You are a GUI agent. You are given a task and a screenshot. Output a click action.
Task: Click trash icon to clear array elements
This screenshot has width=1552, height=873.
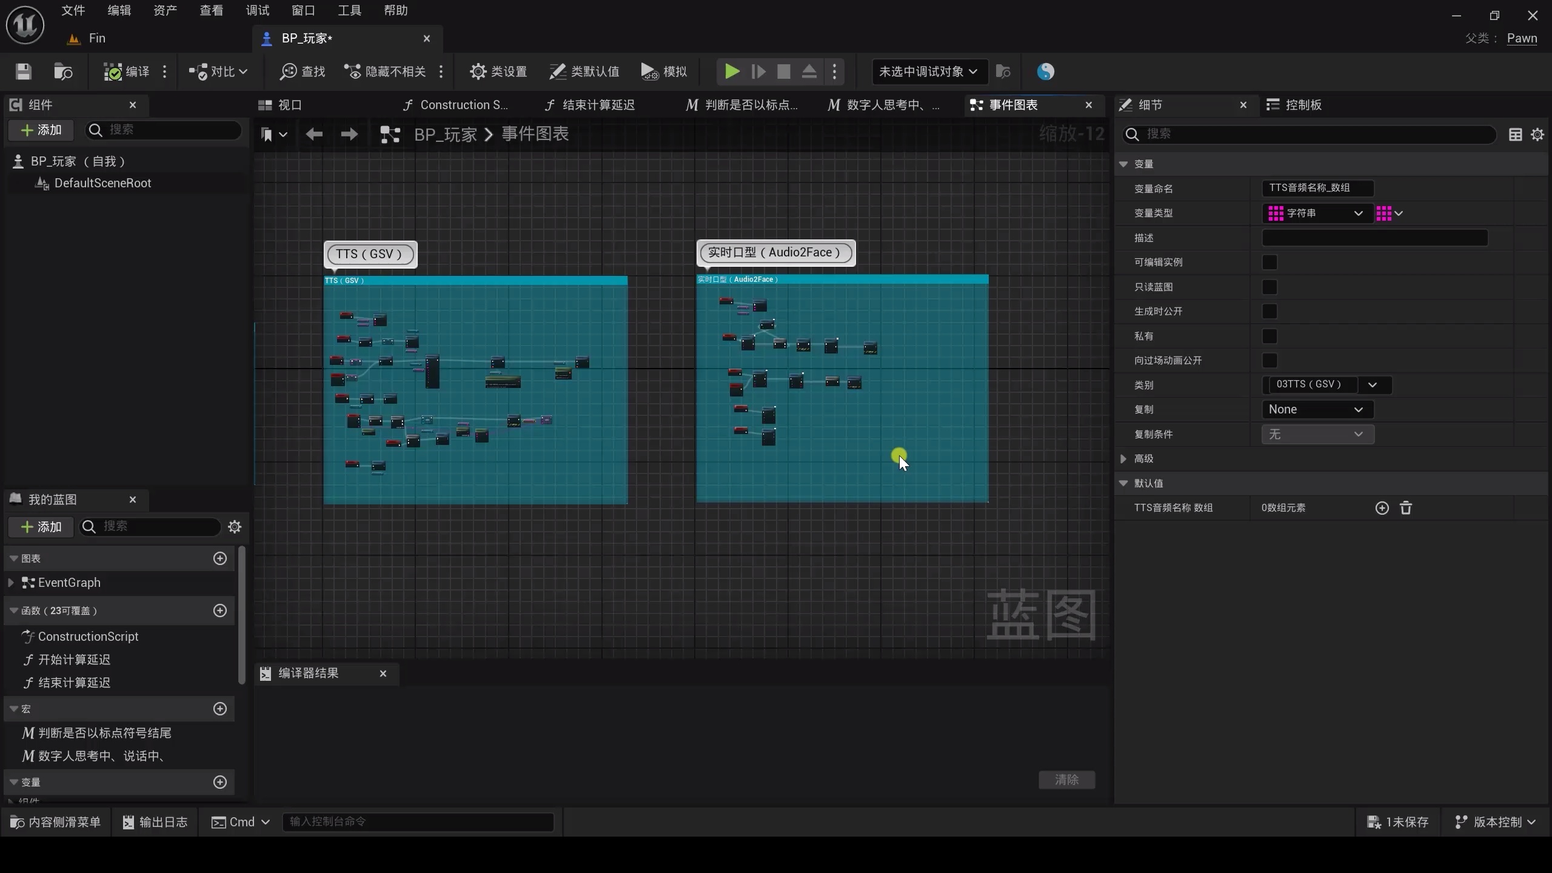[x=1406, y=508]
